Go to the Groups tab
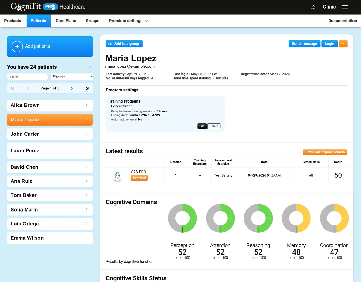This screenshot has width=361, height=282. coord(92,21)
